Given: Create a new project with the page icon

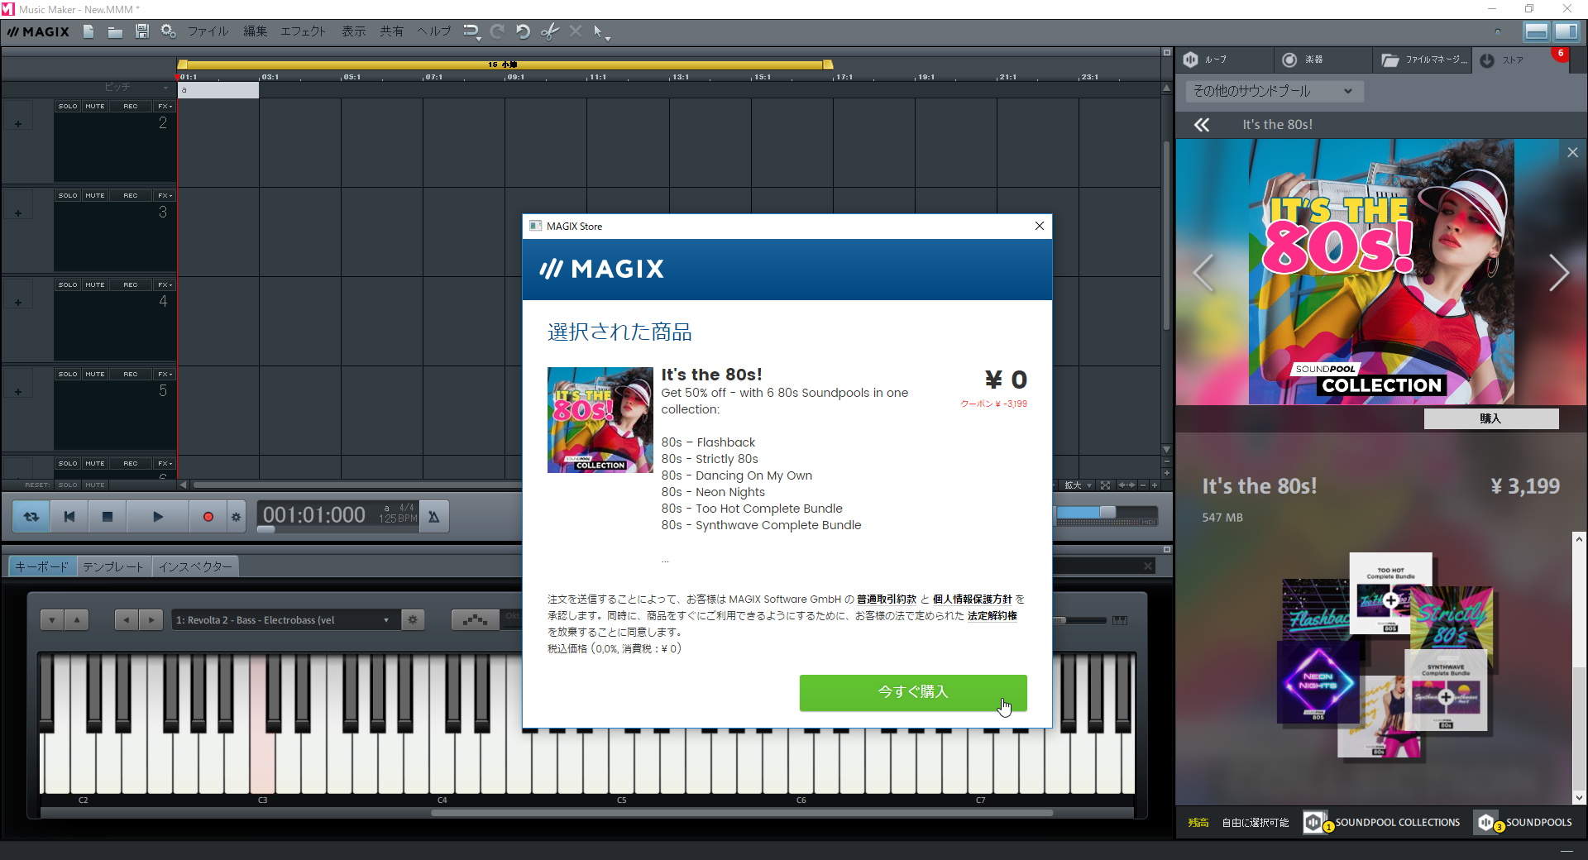Looking at the screenshot, I should (88, 31).
